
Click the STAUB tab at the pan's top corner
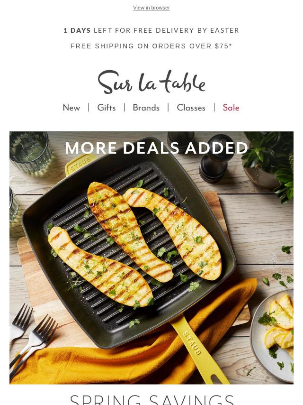tap(80, 164)
